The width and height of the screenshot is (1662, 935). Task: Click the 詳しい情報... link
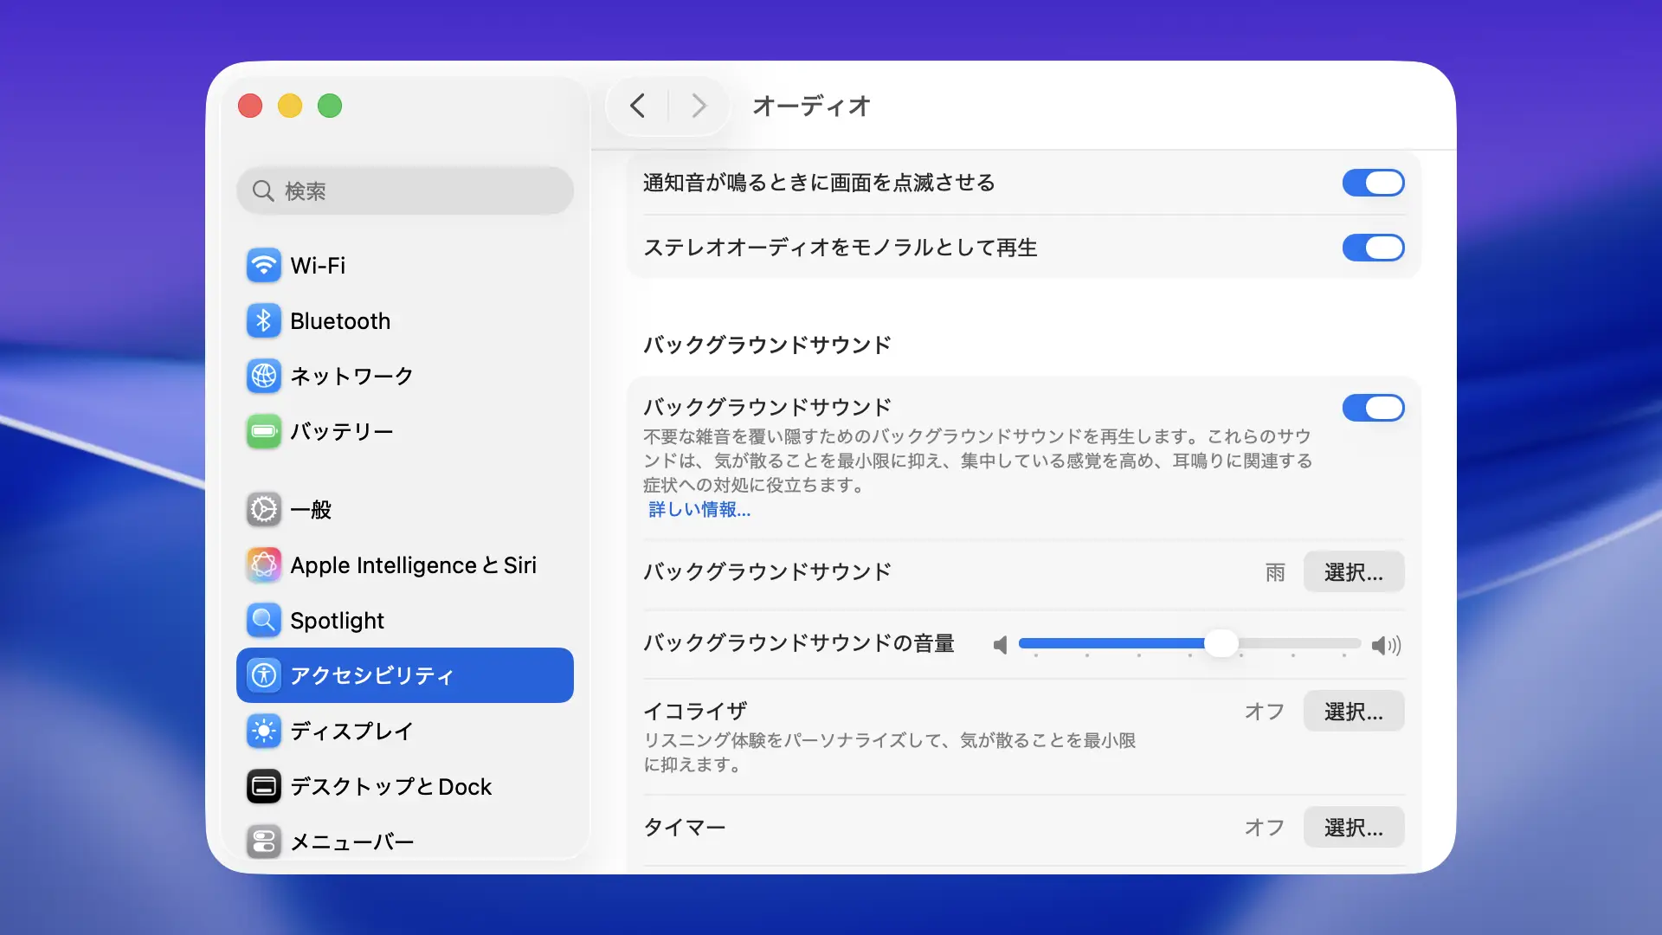(x=699, y=510)
